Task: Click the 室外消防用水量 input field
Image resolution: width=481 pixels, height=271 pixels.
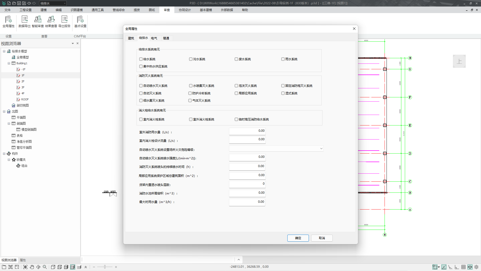Action: coord(247,131)
